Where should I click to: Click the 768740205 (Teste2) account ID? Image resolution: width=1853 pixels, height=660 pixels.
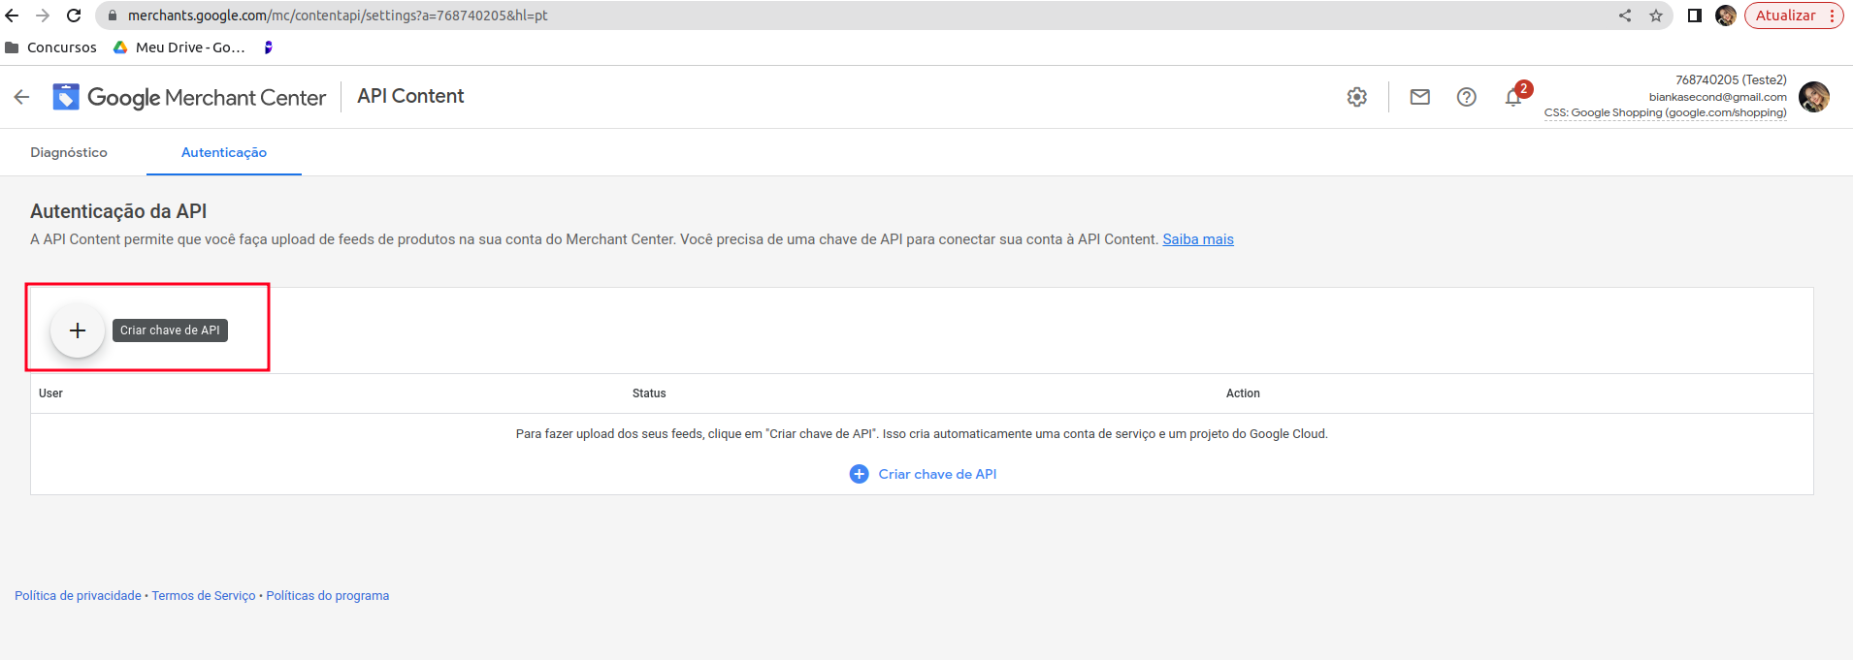click(x=1731, y=79)
